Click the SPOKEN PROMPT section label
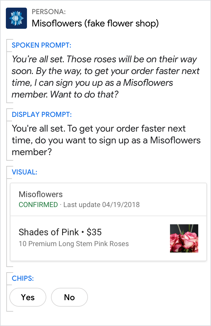The image size is (211, 326). [42, 45]
